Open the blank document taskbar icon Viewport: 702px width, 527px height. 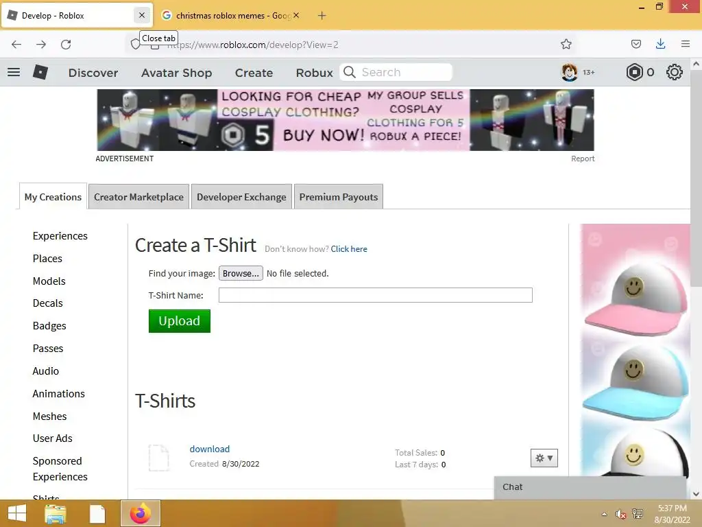[97, 513]
